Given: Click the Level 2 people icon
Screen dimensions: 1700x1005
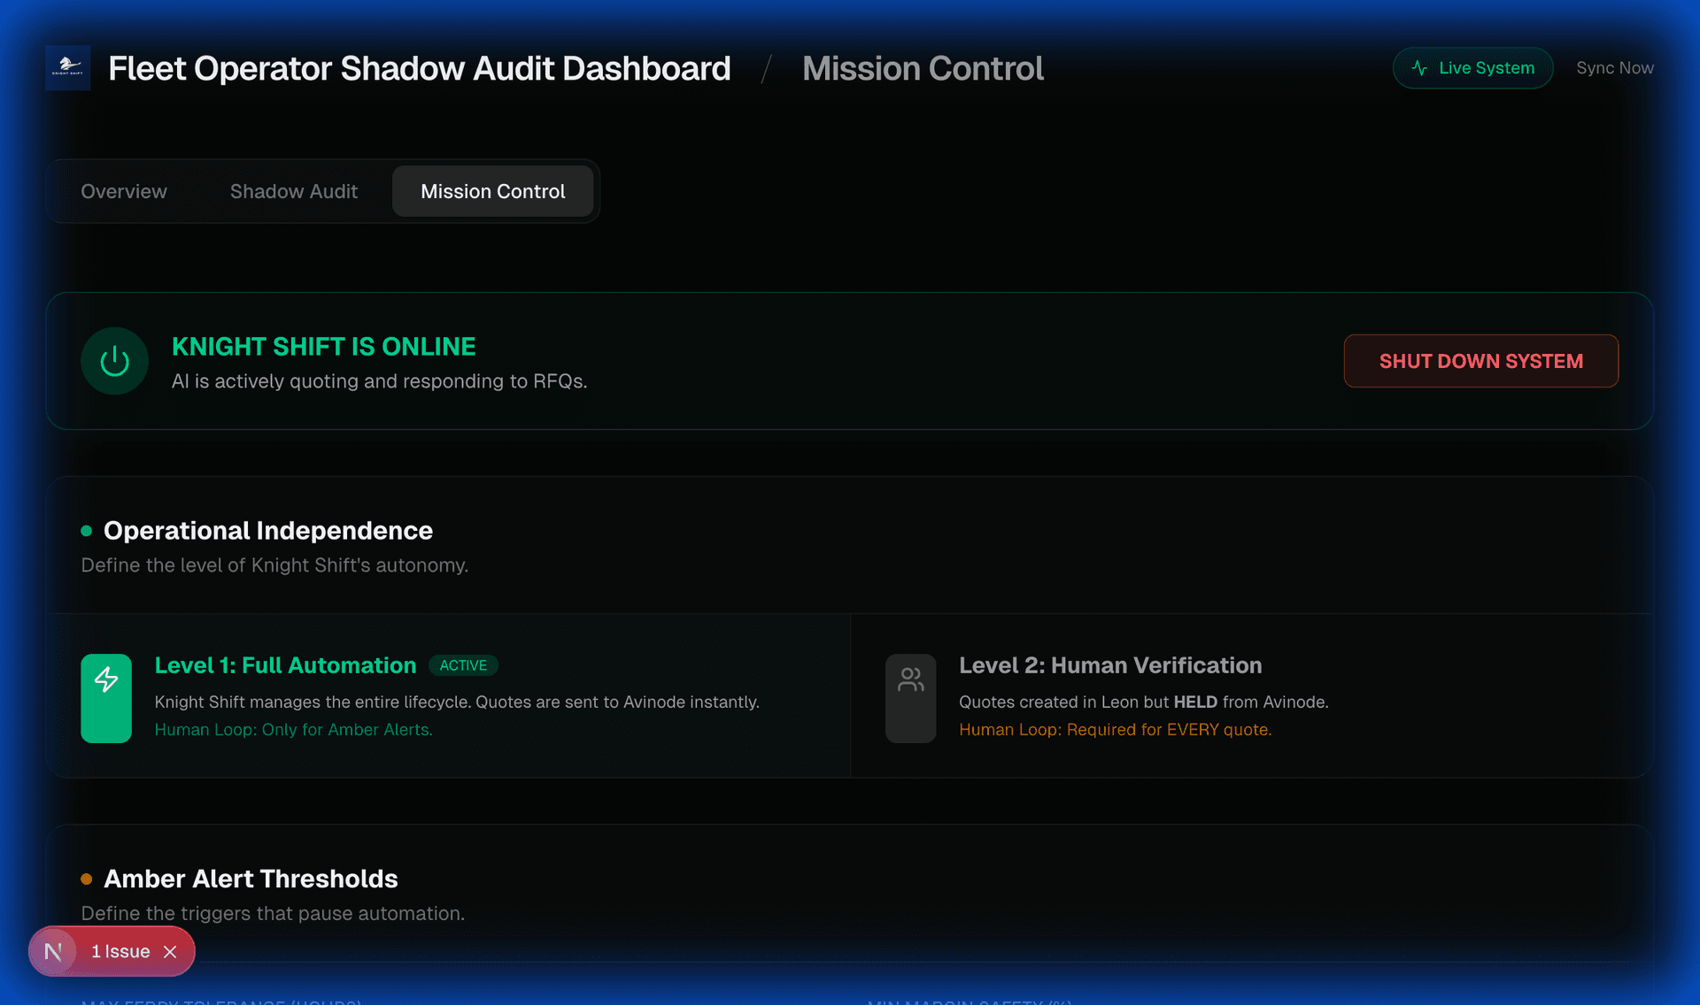Looking at the screenshot, I should [910, 679].
